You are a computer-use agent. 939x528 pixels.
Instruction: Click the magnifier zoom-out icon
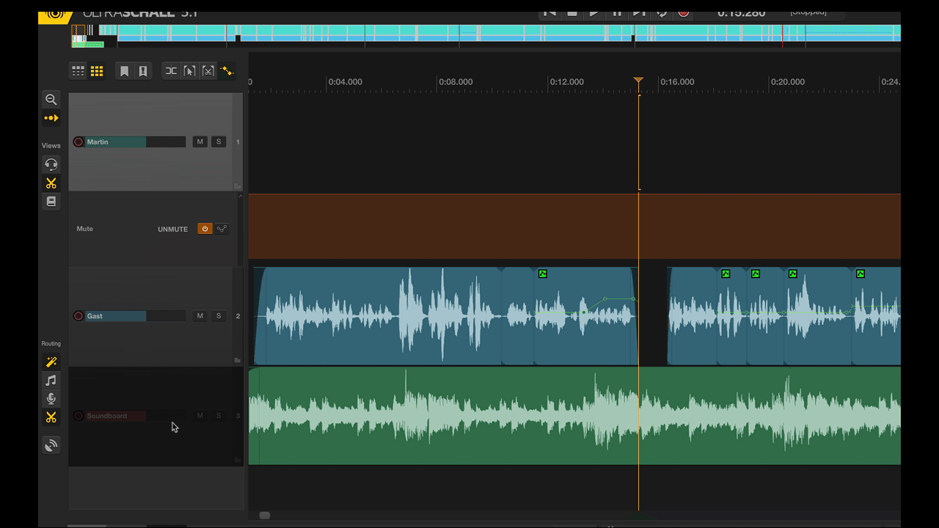(51, 99)
